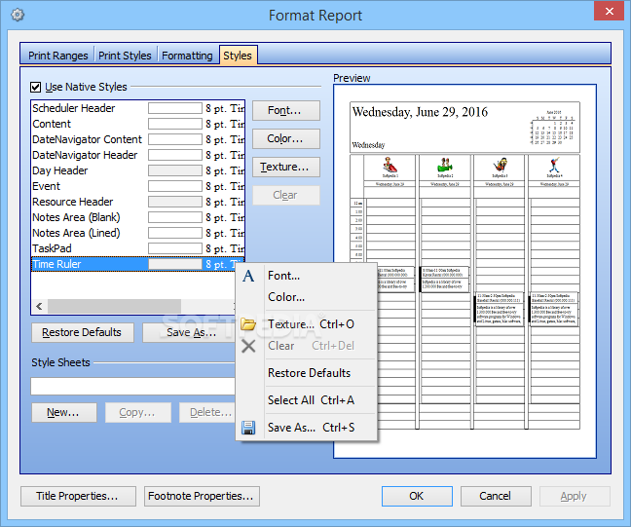631x527 pixels.
Task: Select the Time Ruler style row
Action: coord(137,264)
